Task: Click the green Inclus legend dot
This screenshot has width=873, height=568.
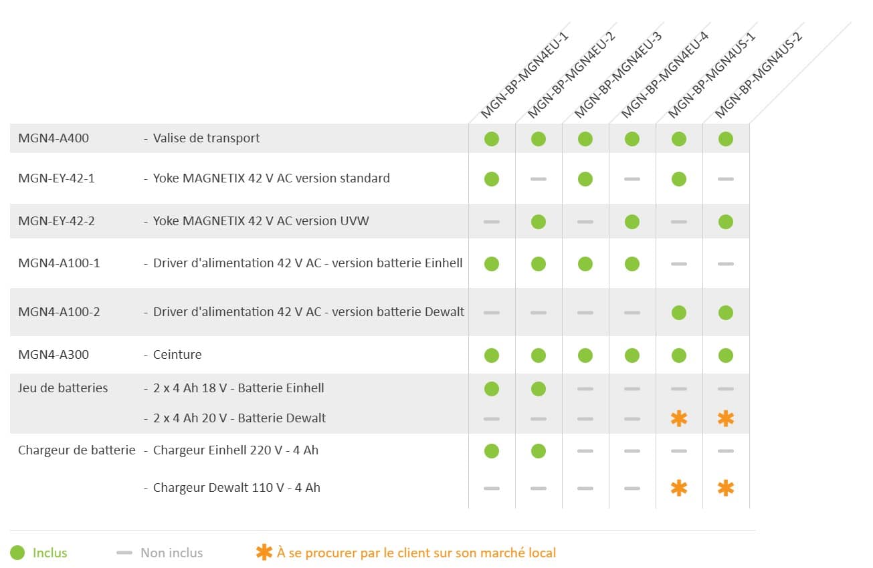Action: click(18, 553)
